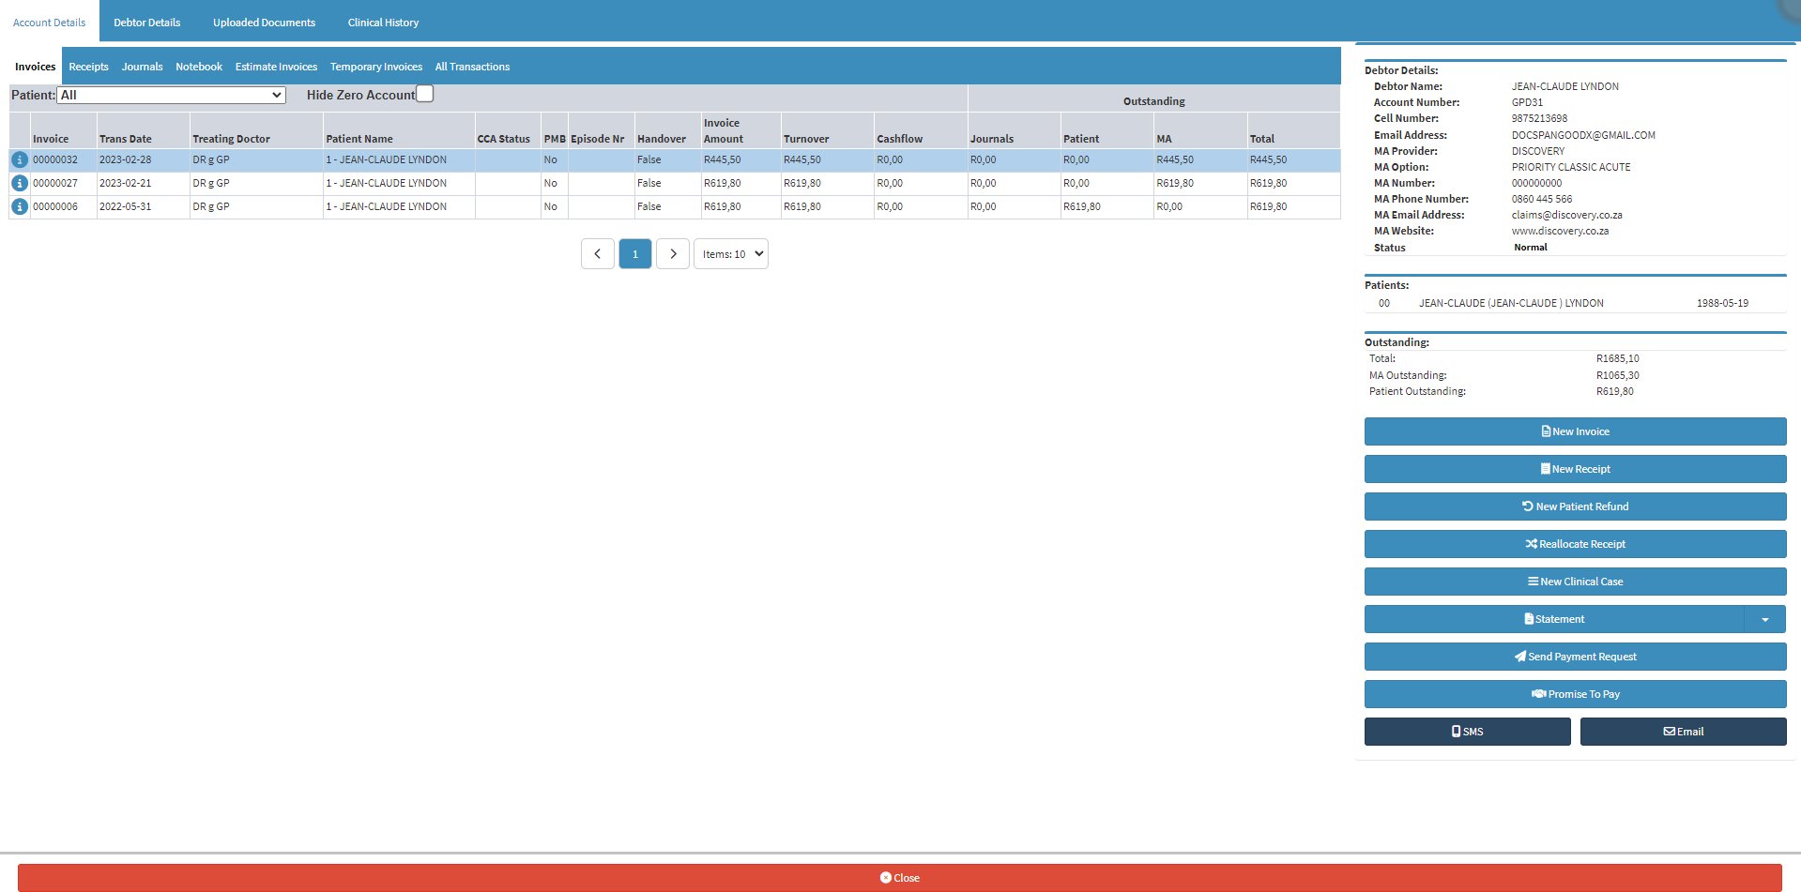Open info icon for invoice 00000032
This screenshot has height=892, width=1801.
click(20, 160)
